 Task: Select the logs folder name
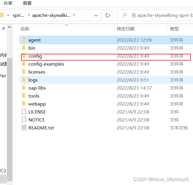coord(33,80)
